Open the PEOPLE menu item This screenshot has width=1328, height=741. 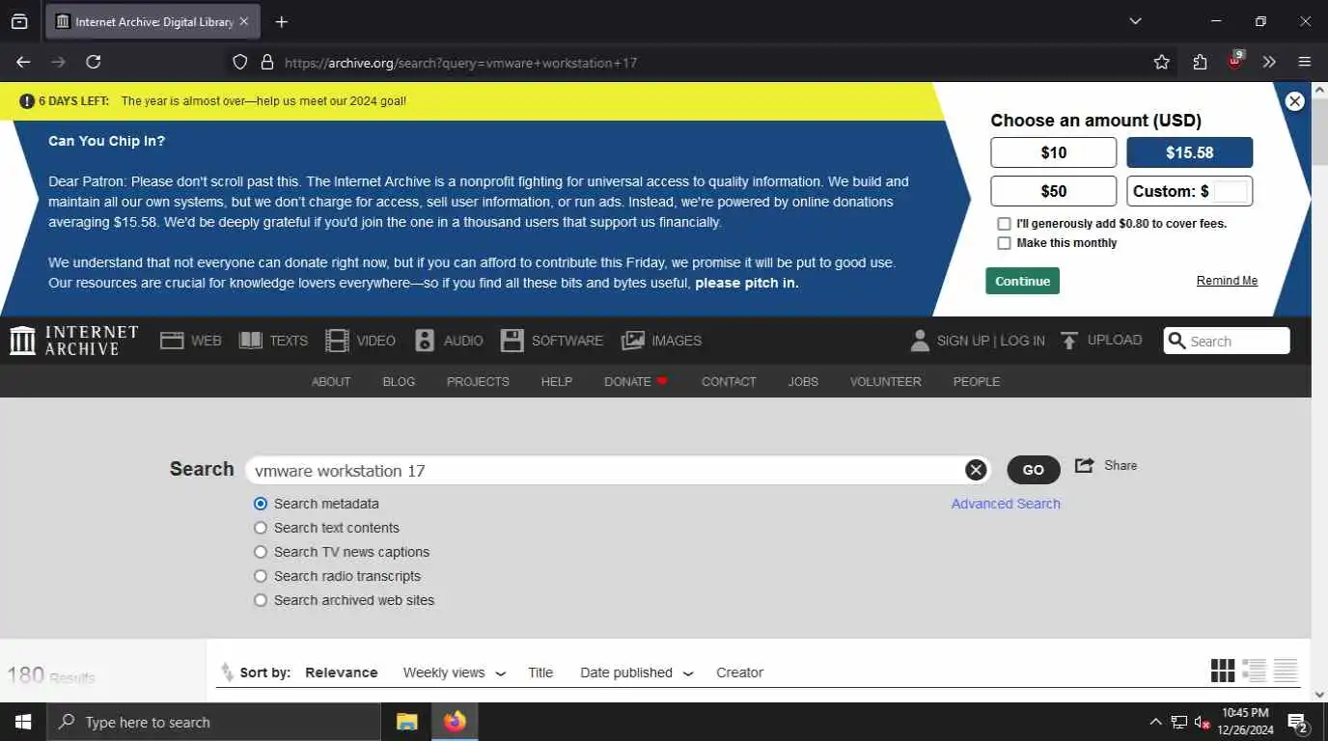click(x=977, y=382)
